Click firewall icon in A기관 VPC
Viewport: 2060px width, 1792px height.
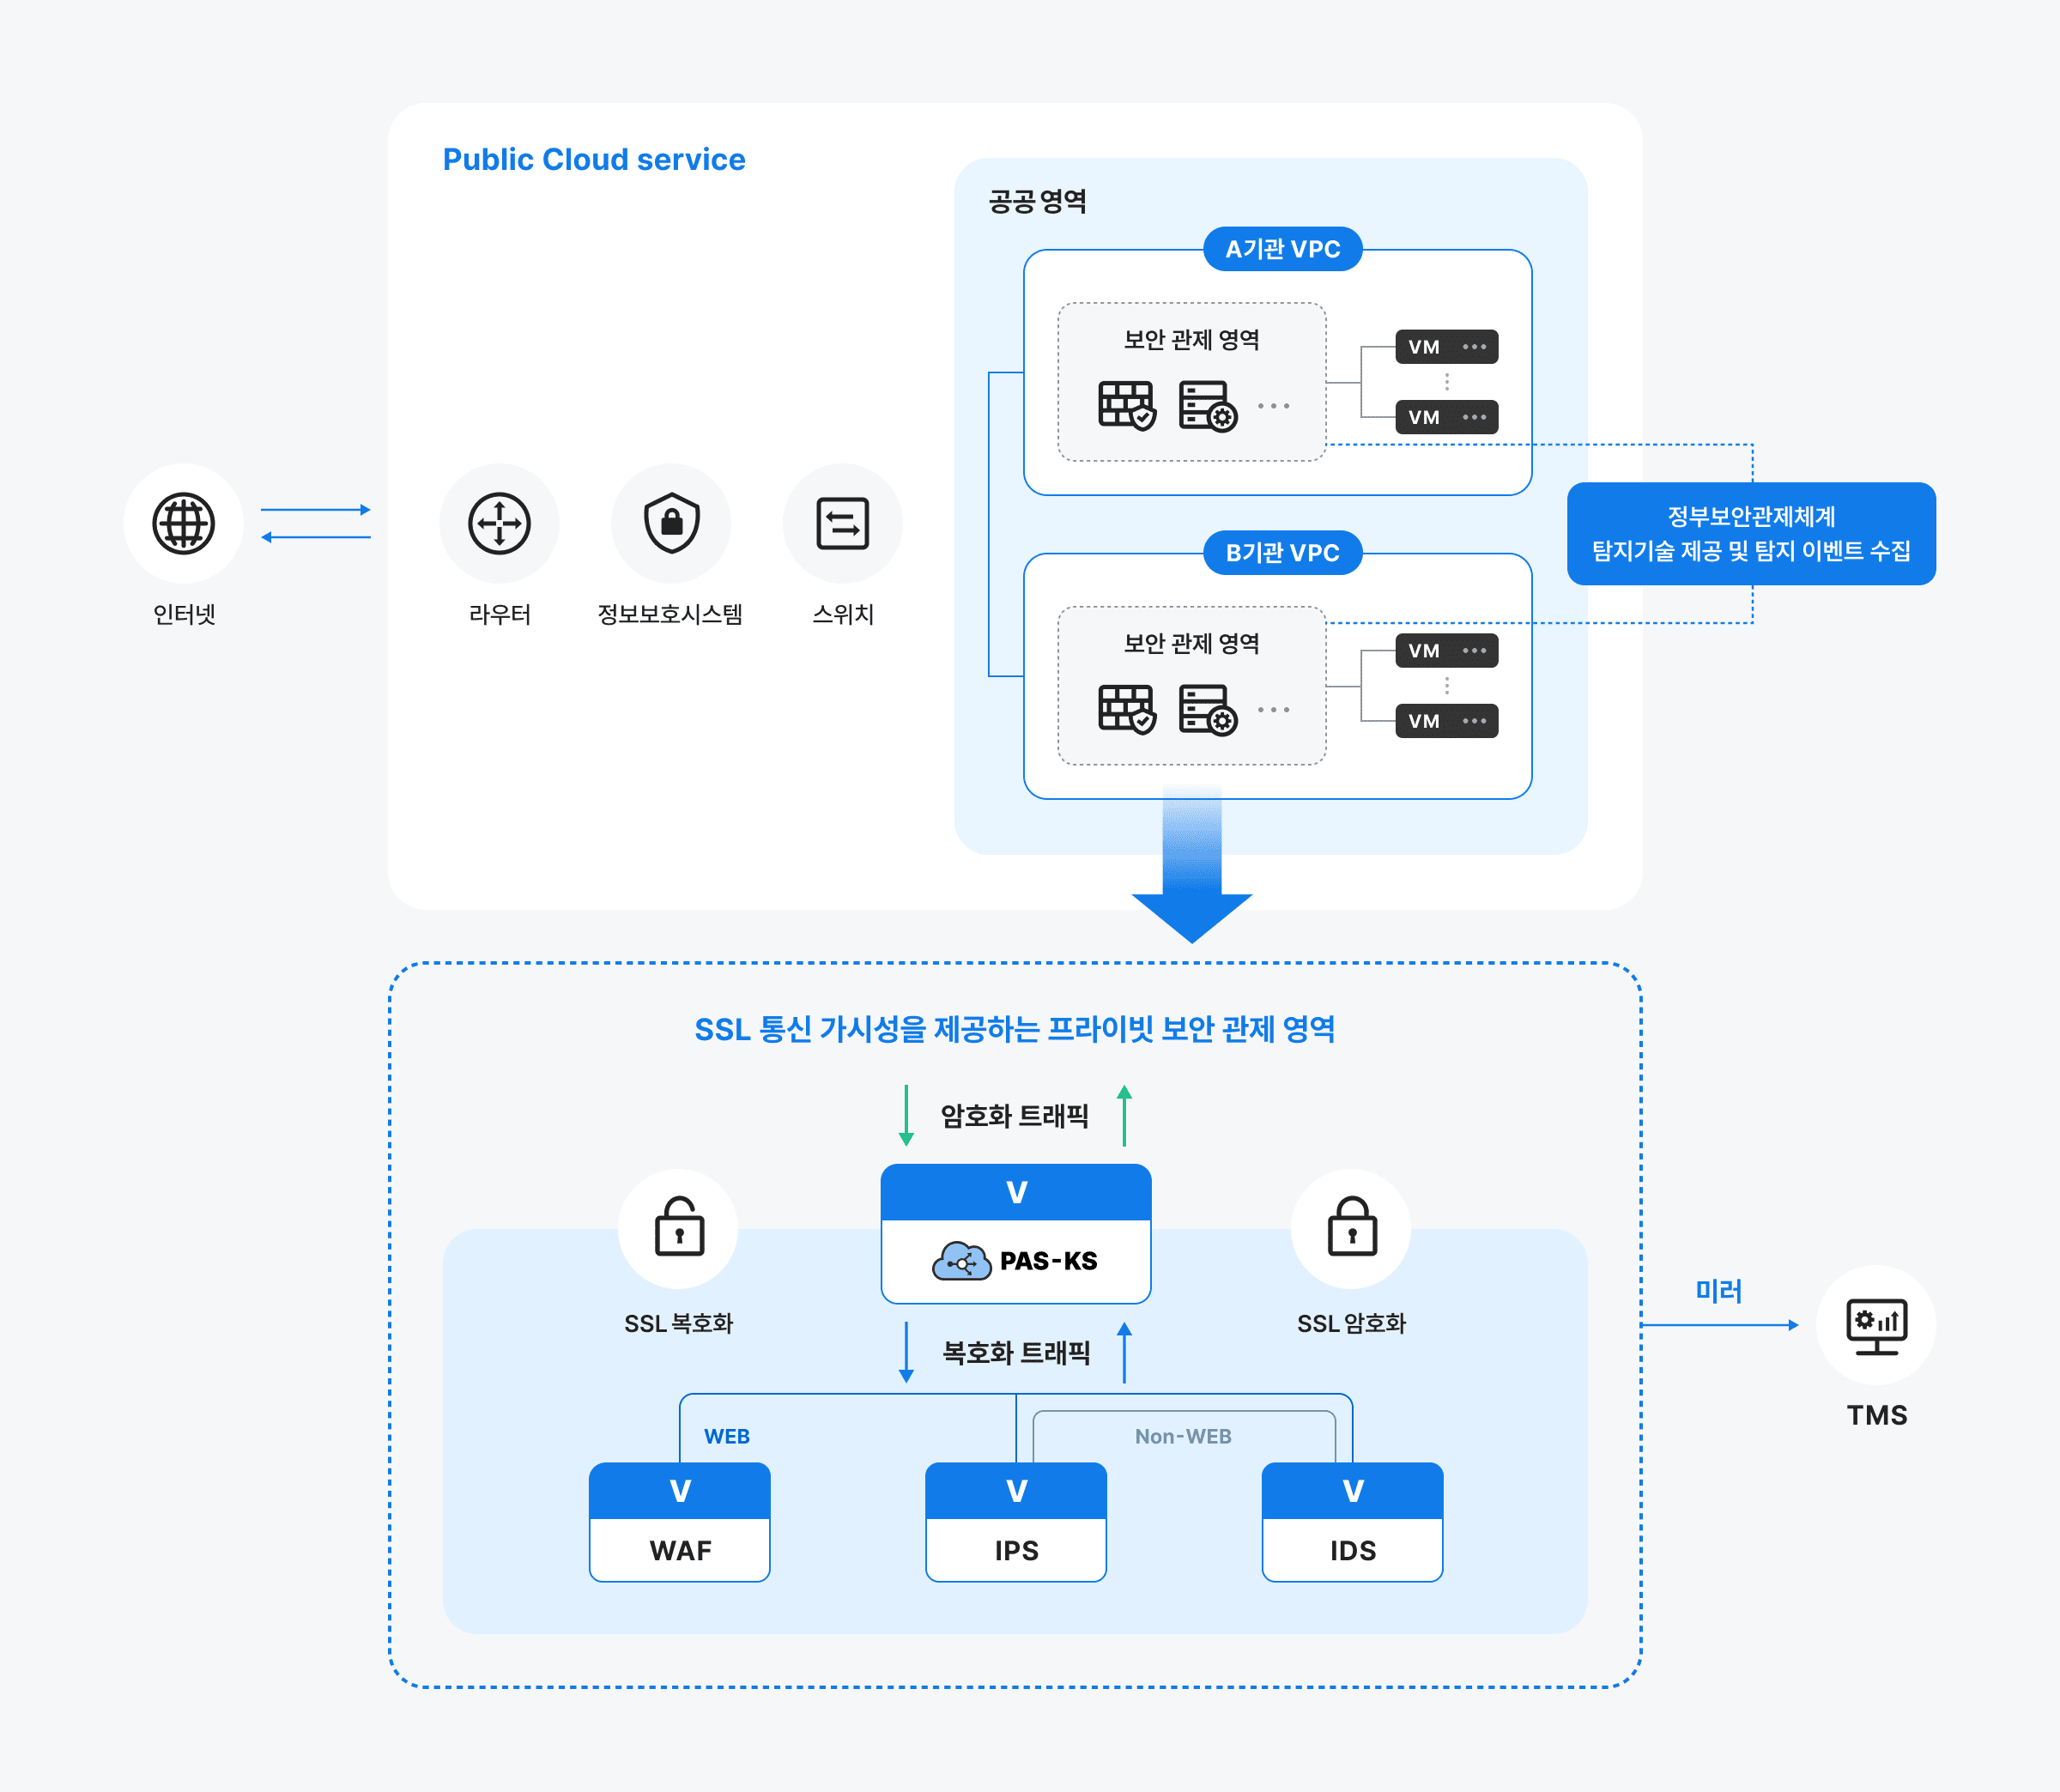(x=1126, y=405)
